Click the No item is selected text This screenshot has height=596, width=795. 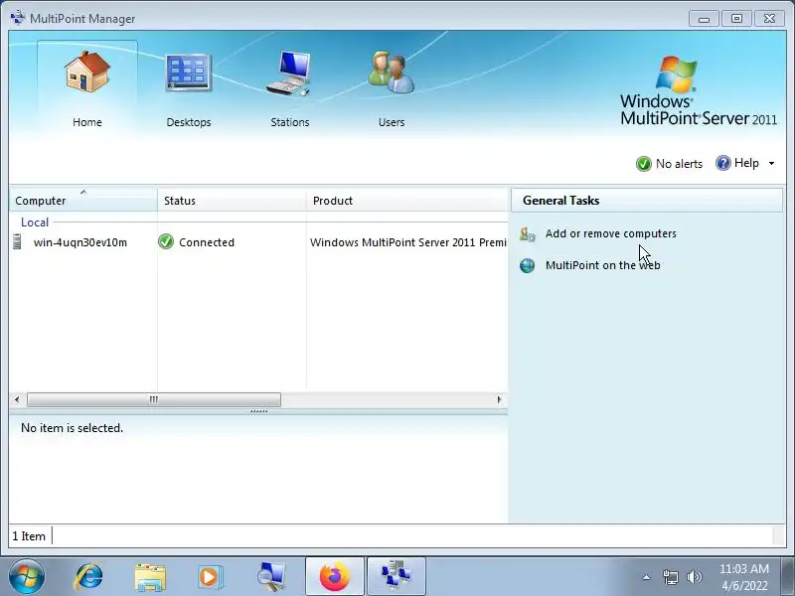coord(72,428)
